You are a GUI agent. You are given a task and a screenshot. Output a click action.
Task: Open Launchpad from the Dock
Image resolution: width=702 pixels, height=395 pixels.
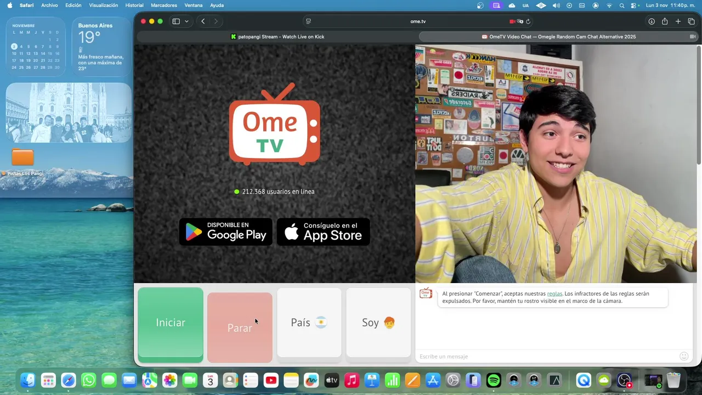pyautogui.click(x=48, y=380)
